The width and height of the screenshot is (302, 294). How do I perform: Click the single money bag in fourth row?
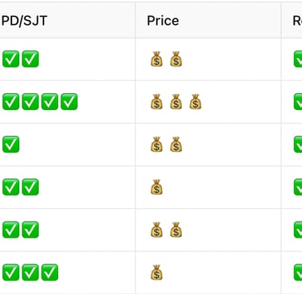click(156, 187)
